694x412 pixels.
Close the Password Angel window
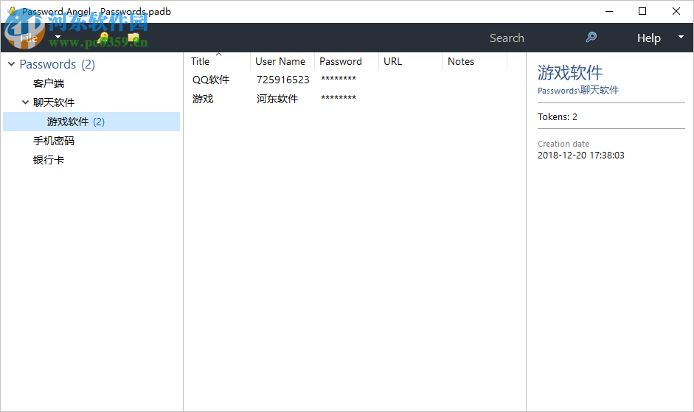(x=676, y=11)
